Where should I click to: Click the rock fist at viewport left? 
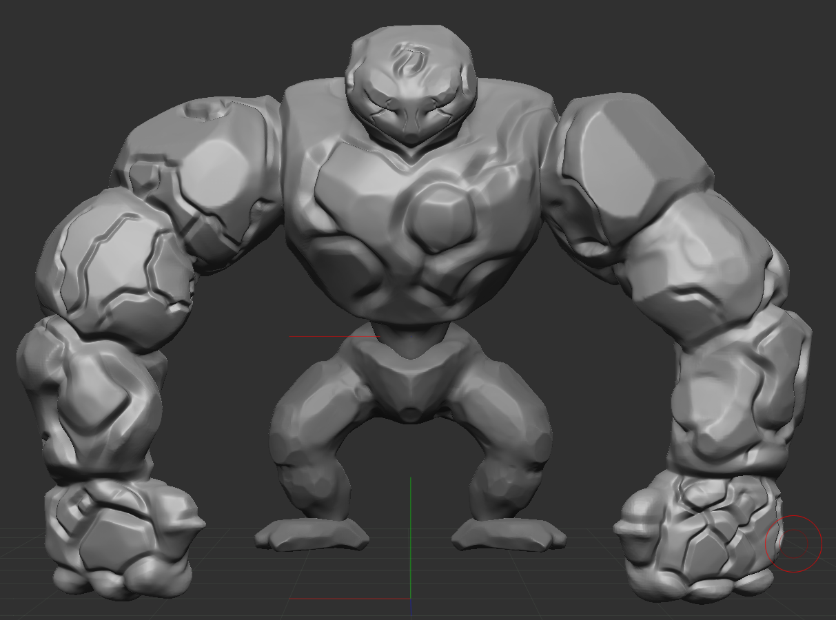click(124, 538)
